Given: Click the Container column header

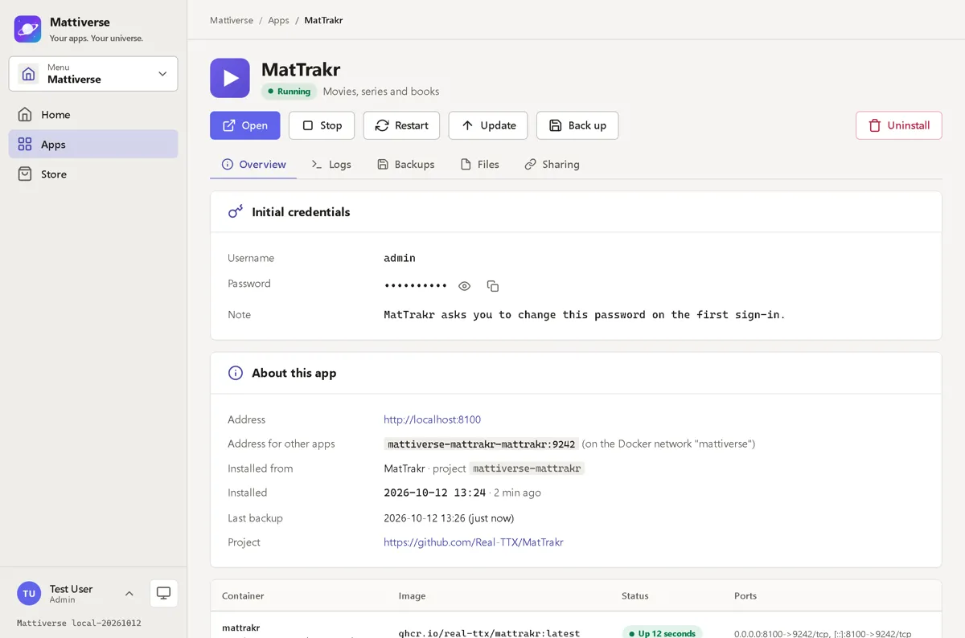Looking at the screenshot, I should click(243, 596).
